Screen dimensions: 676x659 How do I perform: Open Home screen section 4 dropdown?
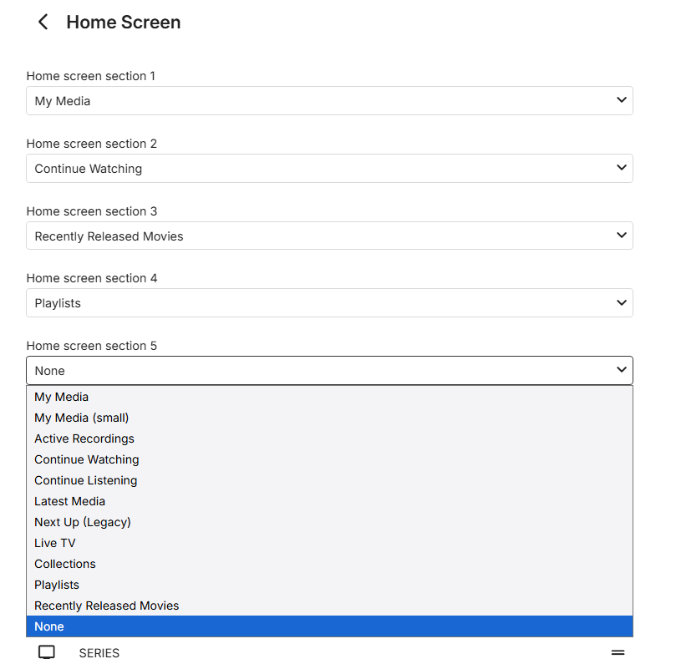329,303
